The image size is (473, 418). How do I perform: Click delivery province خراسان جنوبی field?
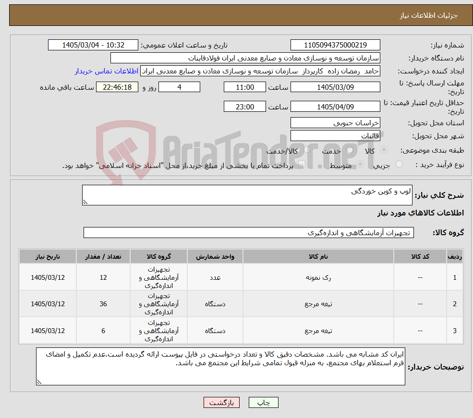tap(335, 123)
